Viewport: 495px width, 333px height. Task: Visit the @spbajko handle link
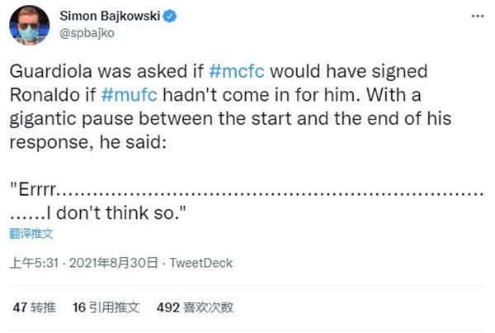point(87,33)
